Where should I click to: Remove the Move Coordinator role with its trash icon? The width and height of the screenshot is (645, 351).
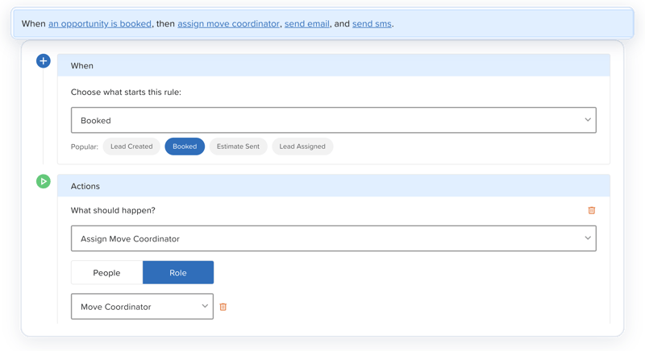(x=223, y=307)
